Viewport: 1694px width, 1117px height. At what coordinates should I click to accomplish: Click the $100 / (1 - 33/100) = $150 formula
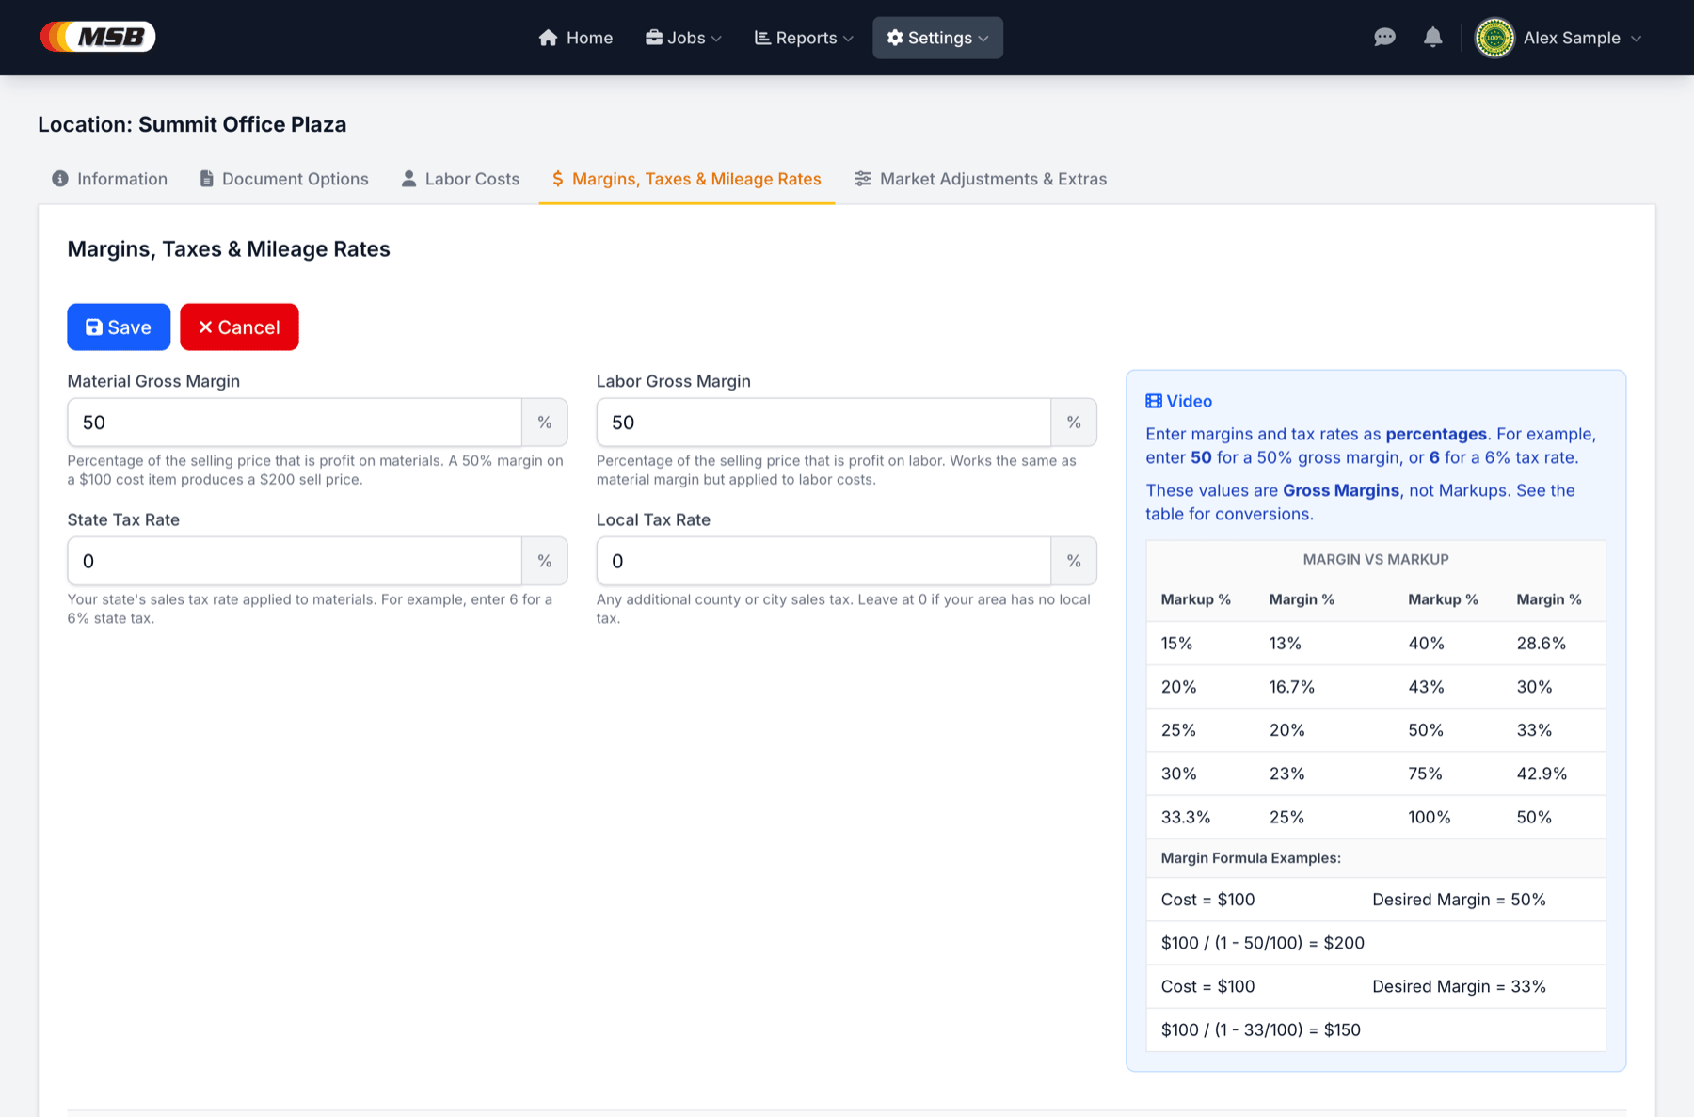click(1261, 1029)
